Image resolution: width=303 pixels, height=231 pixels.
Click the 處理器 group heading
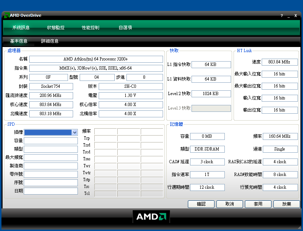pyautogui.click(x=14, y=51)
